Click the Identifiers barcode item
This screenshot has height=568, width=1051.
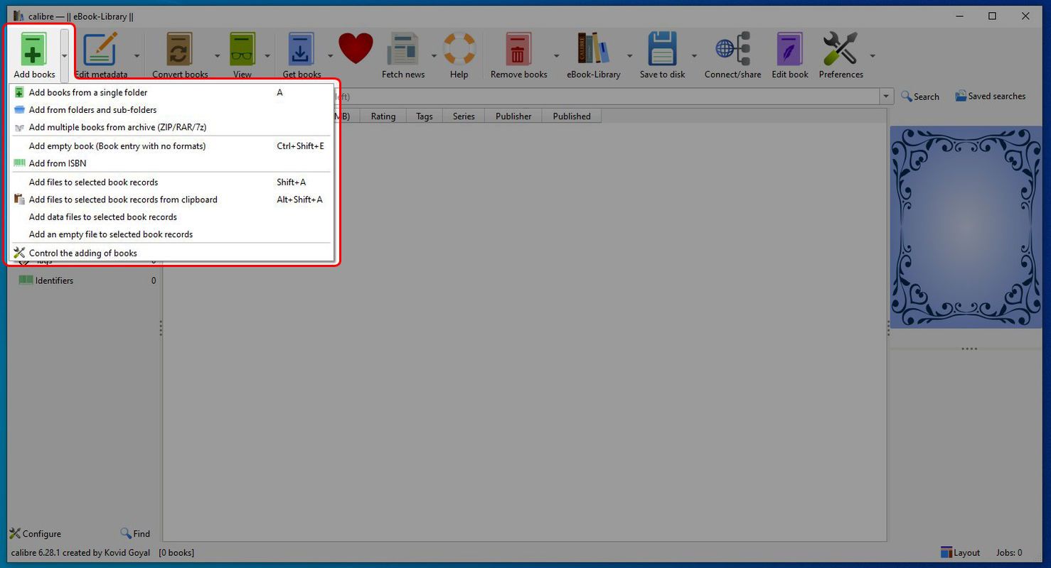pos(55,280)
